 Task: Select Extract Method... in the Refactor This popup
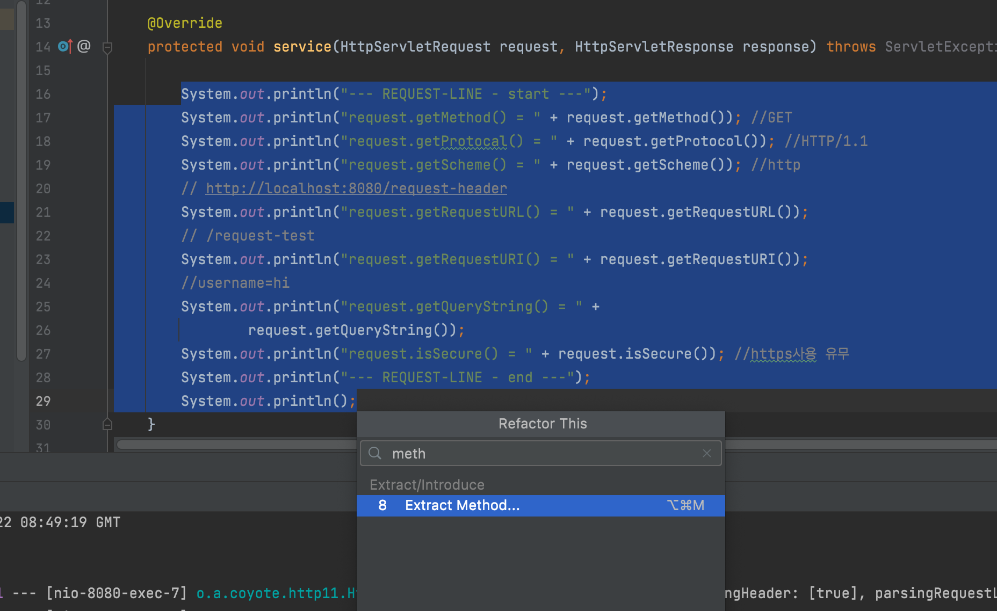tap(540, 505)
